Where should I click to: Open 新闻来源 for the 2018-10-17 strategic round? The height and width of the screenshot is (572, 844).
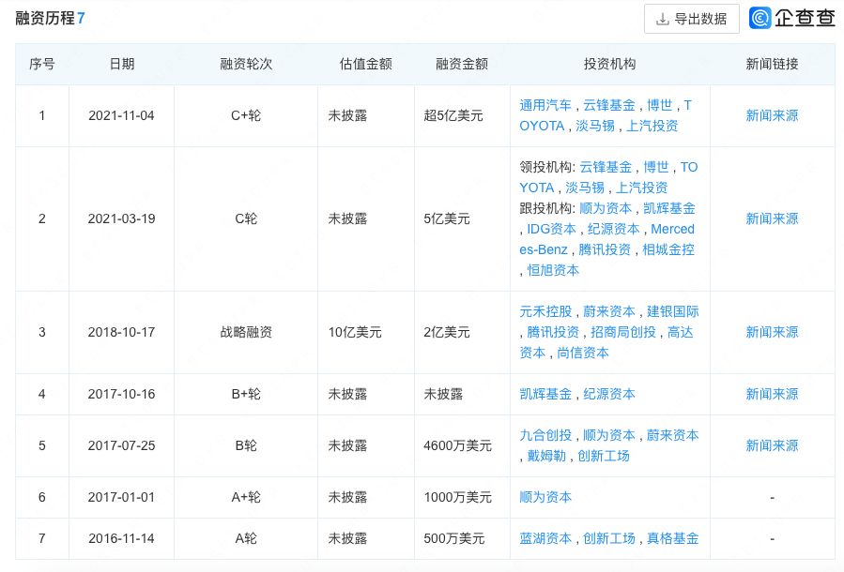[772, 332]
